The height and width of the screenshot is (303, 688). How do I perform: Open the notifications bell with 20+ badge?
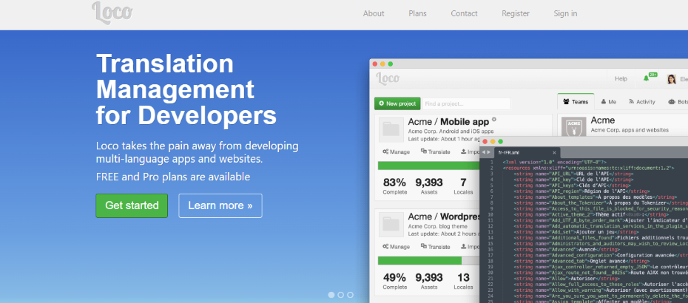pyautogui.click(x=648, y=78)
